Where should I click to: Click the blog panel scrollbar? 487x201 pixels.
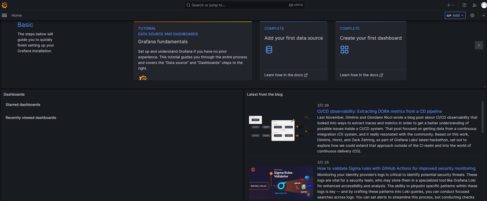coord(483,117)
